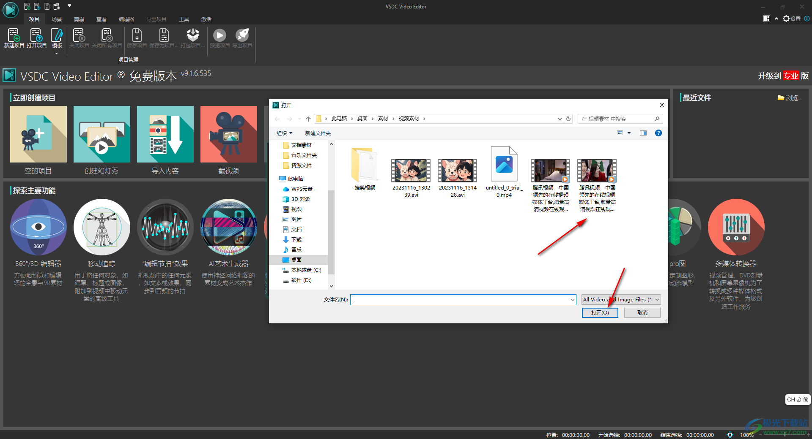Click the Close All Projects icon

pyautogui.click(x=107, y=38)
